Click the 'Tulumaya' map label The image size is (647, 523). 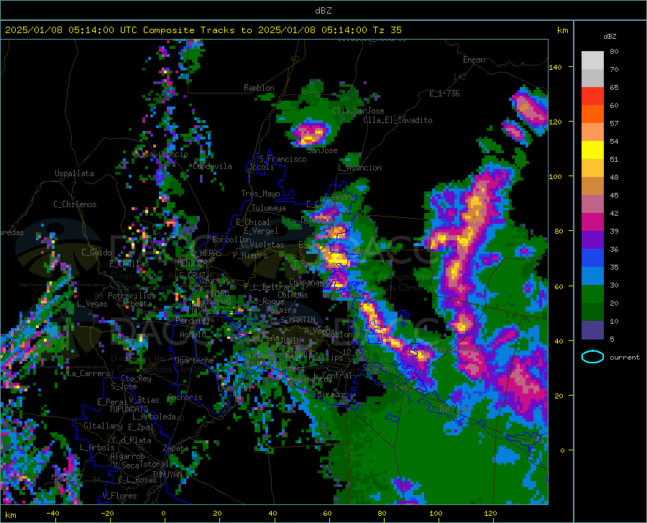click(x=268, y=208)
